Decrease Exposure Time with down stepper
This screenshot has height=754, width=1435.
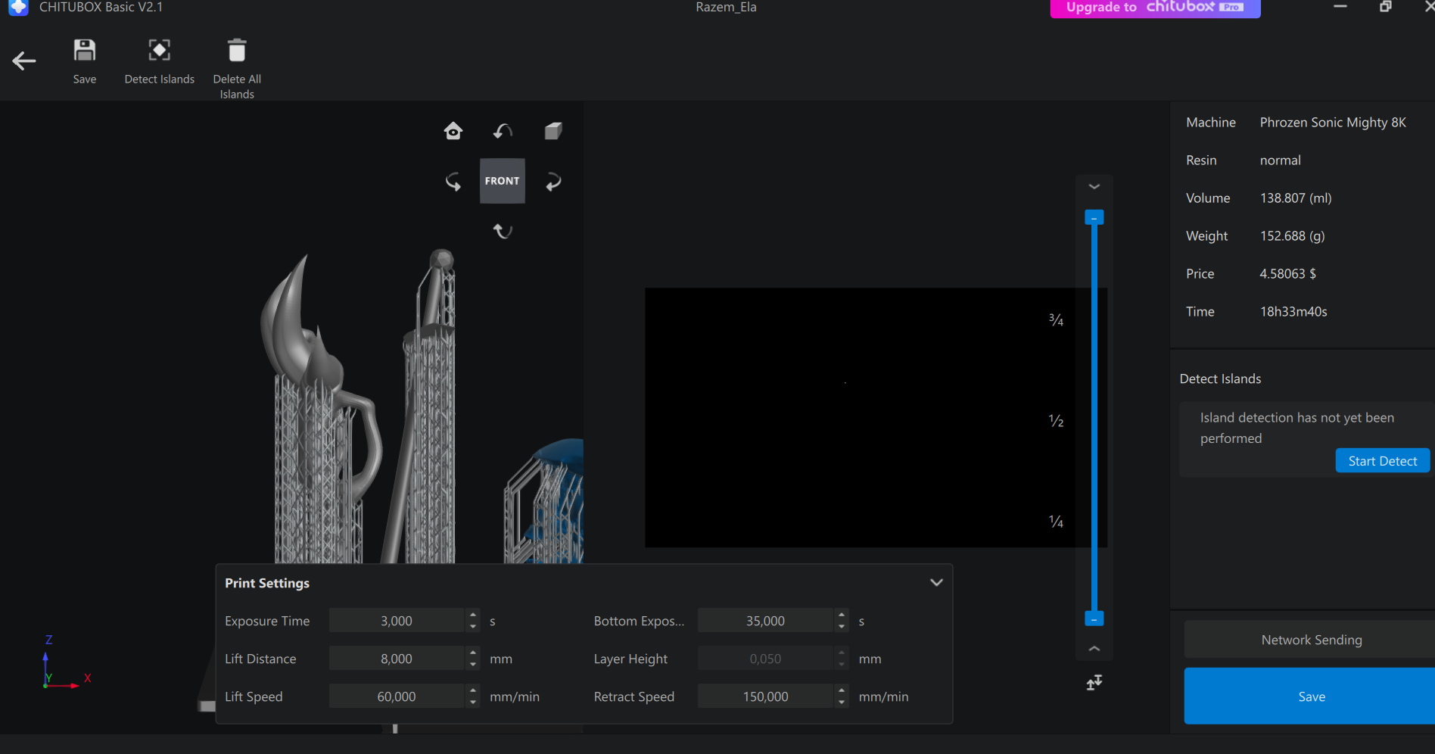click(473, 627)
